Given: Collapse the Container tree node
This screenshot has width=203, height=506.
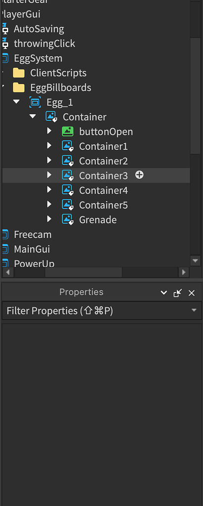Looking at the screenshot, I should click(33, 116).
